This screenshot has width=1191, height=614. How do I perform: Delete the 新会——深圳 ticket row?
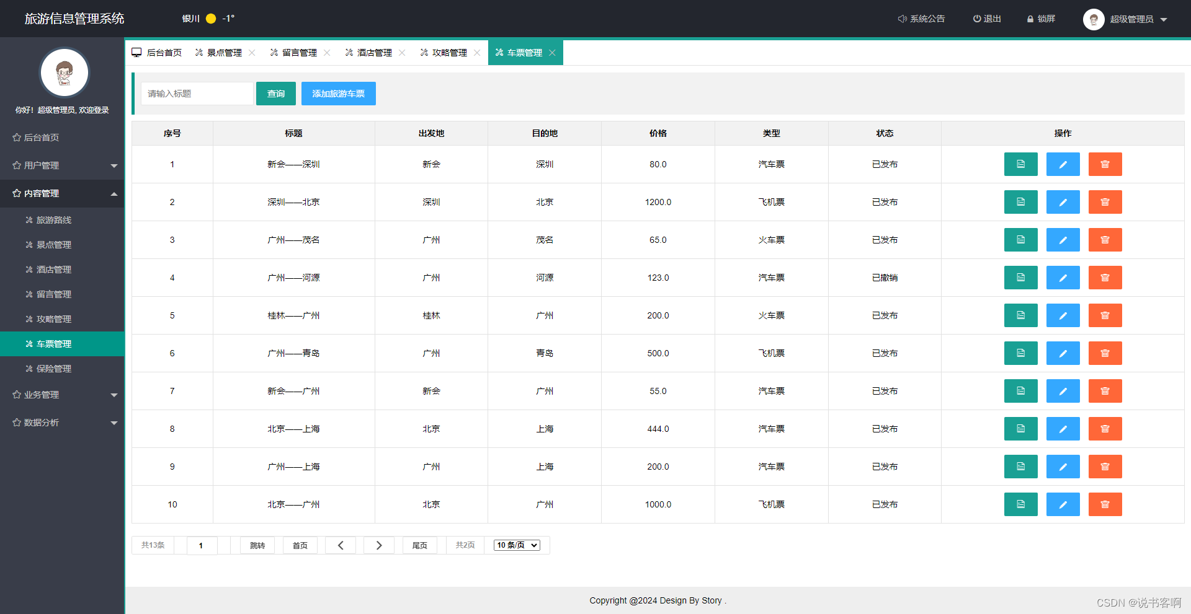click(1105, 164)
